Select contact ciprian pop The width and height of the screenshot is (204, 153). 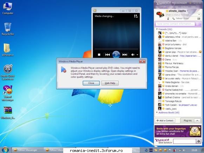click(179, 52)
